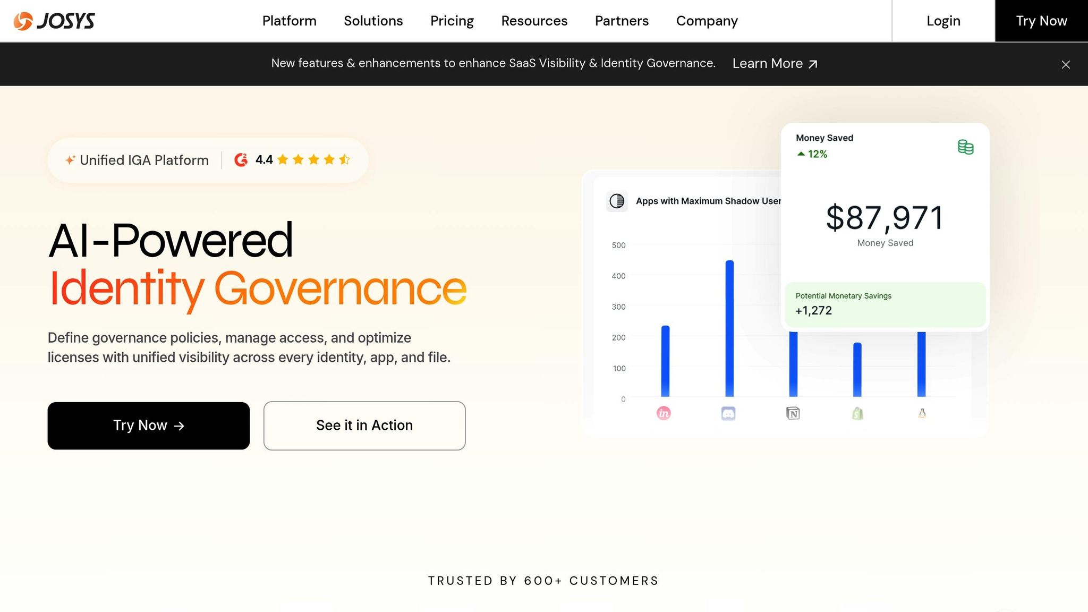Dismiss the announcement banner
The width and height of the screenshot is (1088, 612).
point(1065,64)
